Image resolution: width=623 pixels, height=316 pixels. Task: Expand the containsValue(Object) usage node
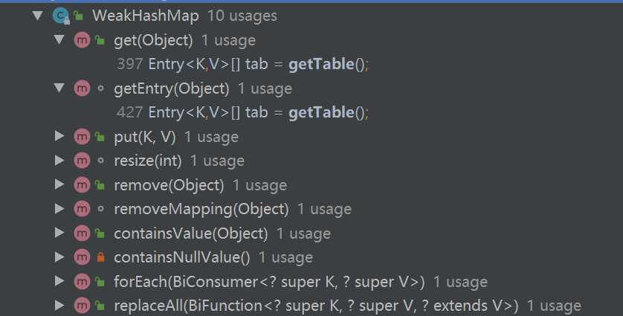tap(59, 233)
